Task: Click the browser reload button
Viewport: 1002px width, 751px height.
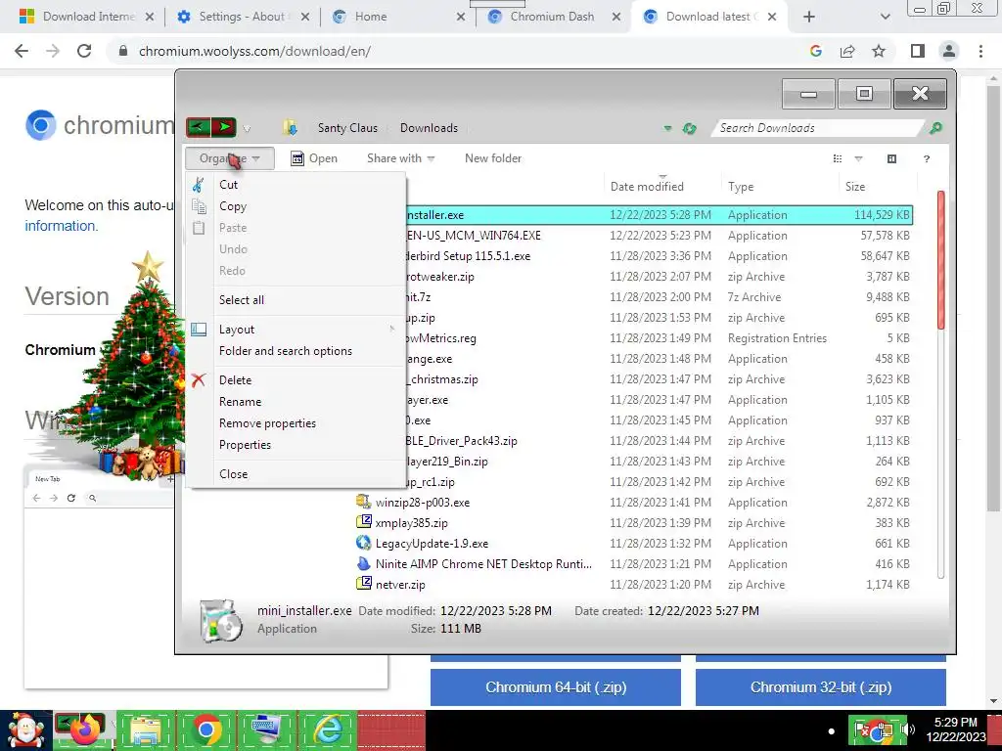Action: coord(84,51)
